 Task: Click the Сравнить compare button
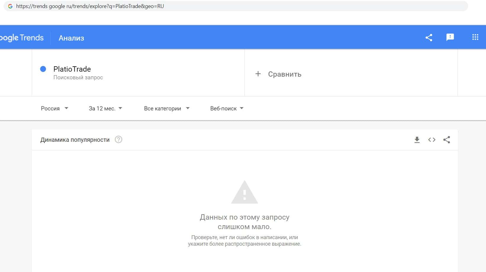point(278,74)
